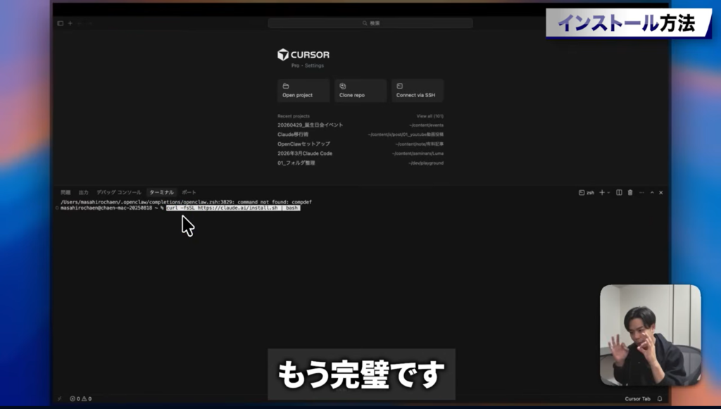This screenshot has width=721, height=409.
Task: Click the Open project button
Action: pyautogui.click(x=303, y=91)
